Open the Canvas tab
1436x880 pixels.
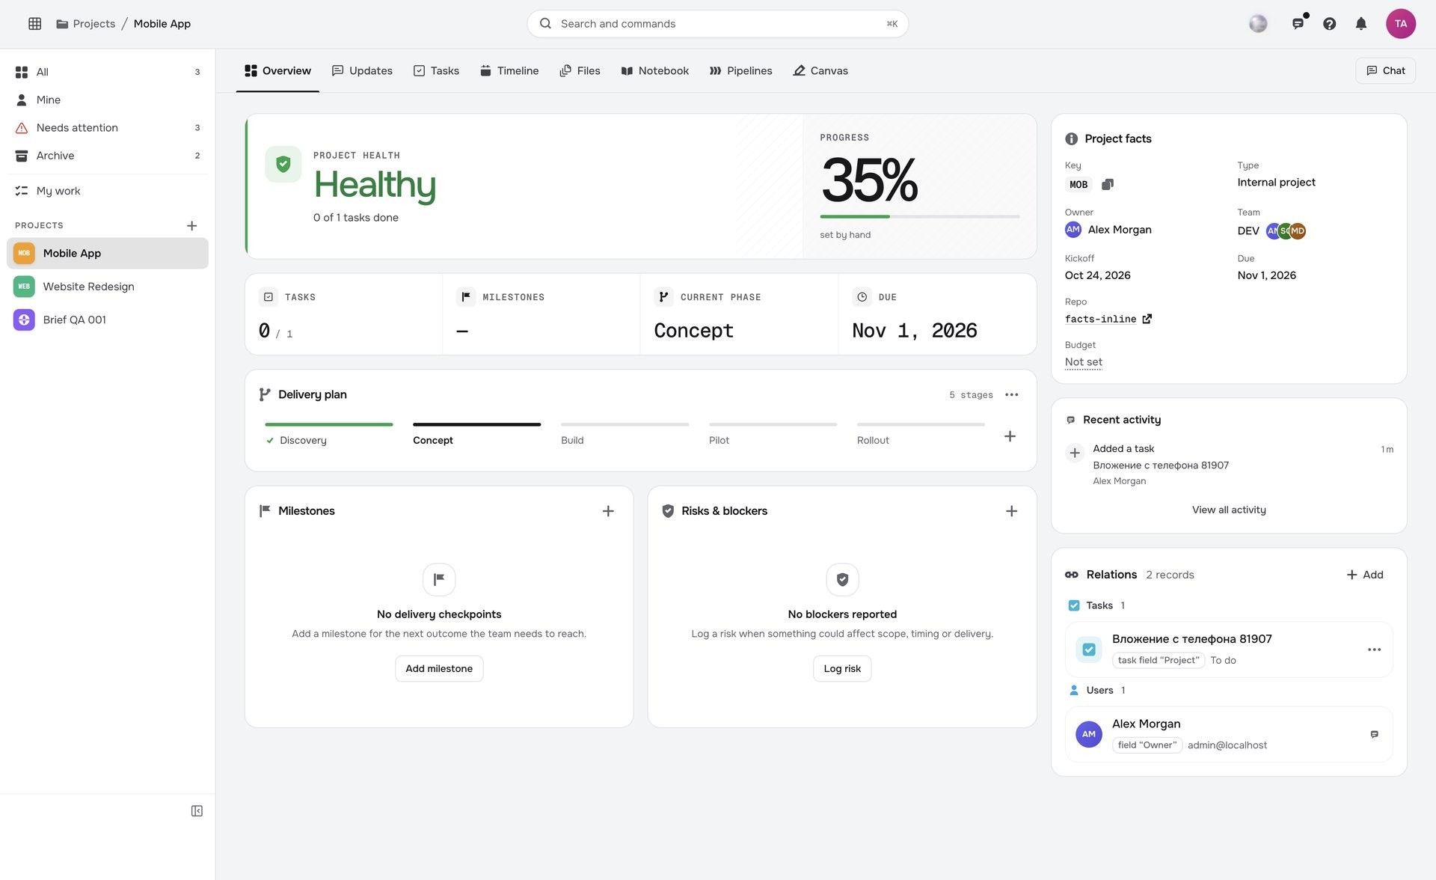click(x=820, y=70)
